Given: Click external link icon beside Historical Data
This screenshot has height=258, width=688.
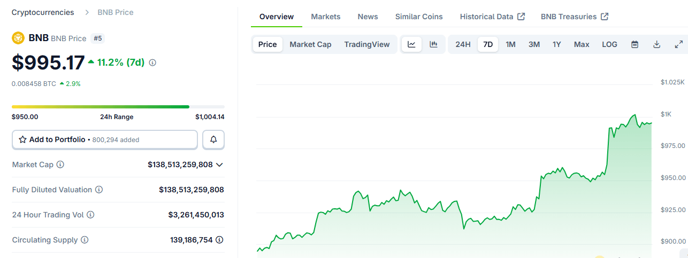Looking at the screenshot, I should 521,17.
